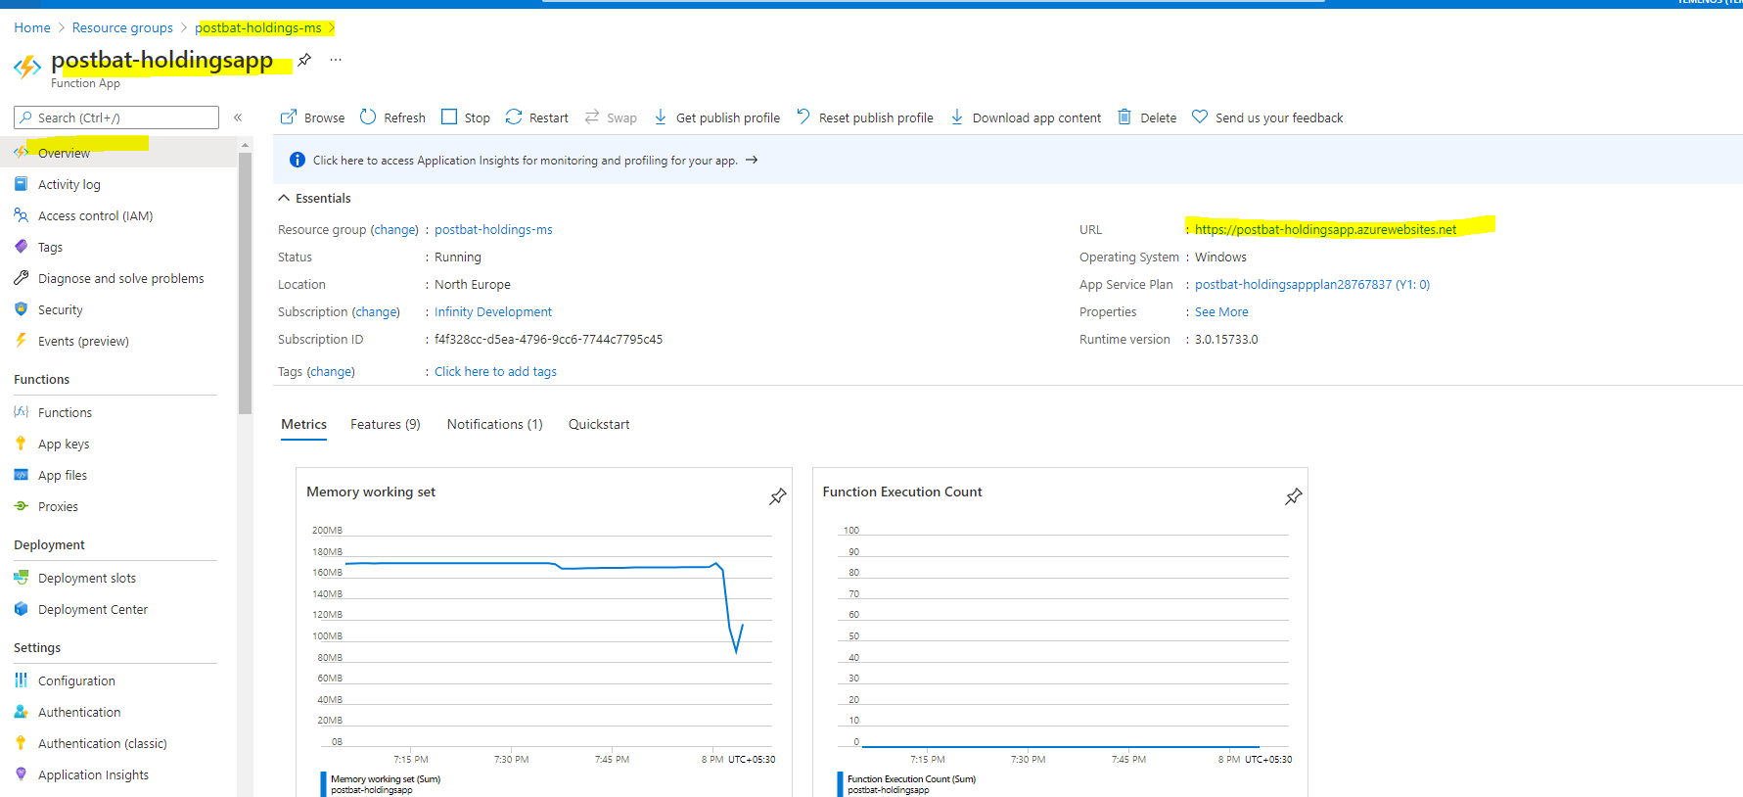The image size is (1743, 797).
Task: Download the publish profile
Action: pyautogui.click(x=716, y=117)
